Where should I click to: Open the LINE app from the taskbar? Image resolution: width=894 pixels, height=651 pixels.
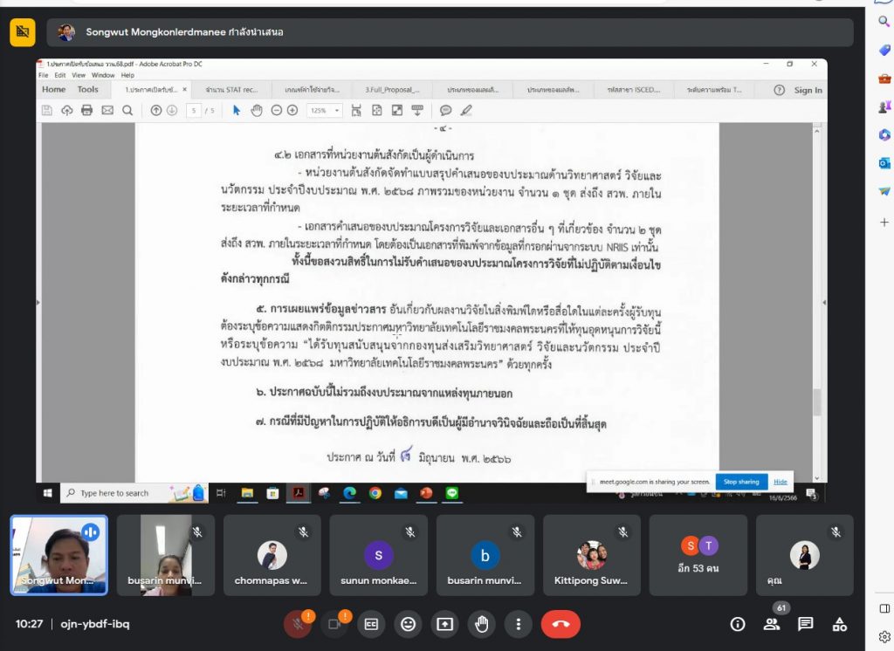coord(452,493)
